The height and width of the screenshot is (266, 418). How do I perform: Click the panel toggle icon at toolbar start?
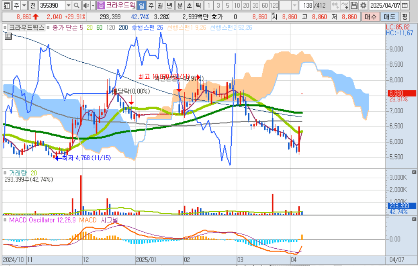(x=7, y=5)
